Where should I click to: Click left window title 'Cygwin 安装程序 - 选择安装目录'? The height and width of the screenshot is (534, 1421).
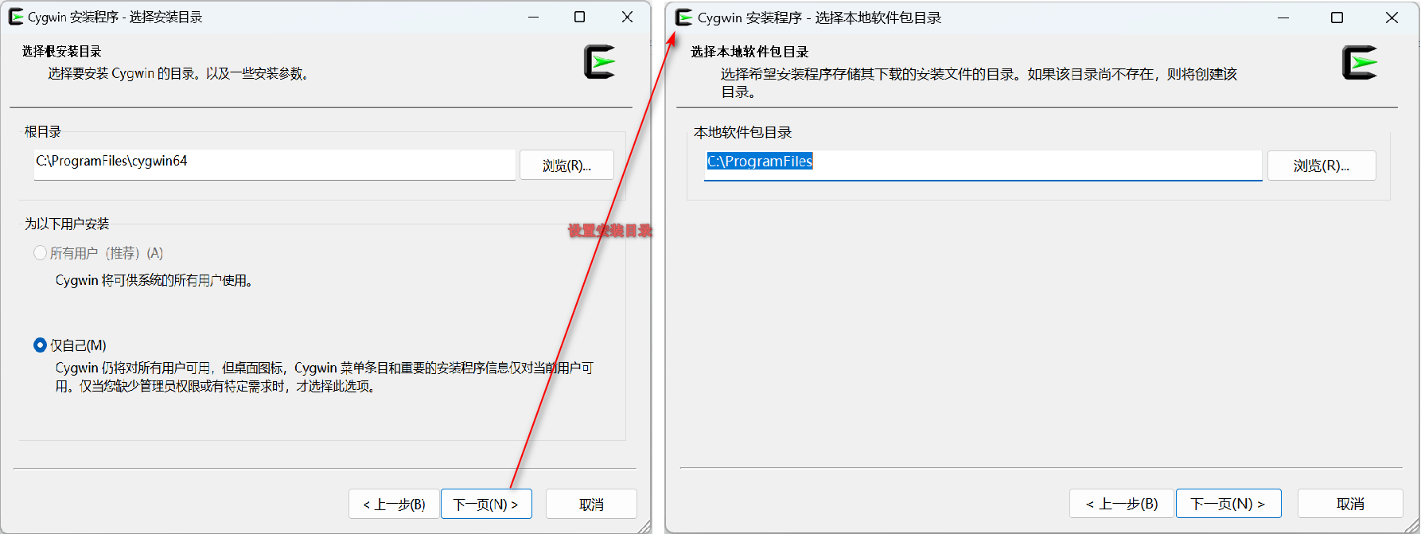[x=115, y=17]
